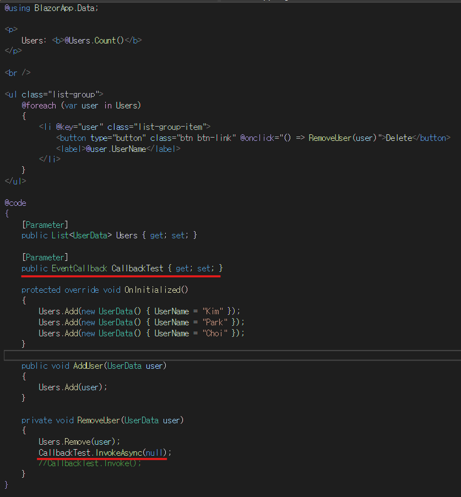
Task: Click the 'Users: <b>@Users.Count()</b>' line
Action: (82, 40)
